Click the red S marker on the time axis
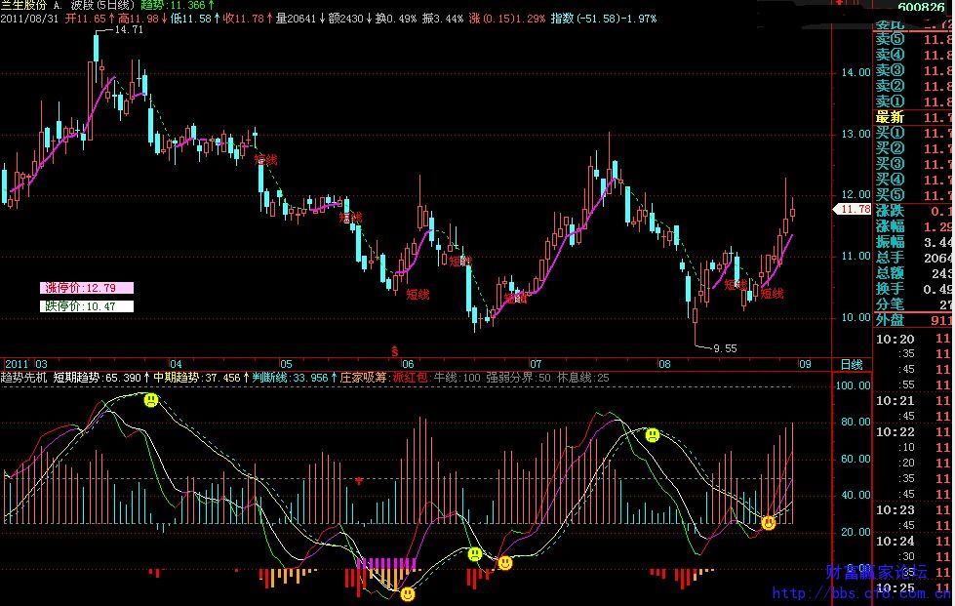This screenshot has height=606, width=955. tap(394, 350)
